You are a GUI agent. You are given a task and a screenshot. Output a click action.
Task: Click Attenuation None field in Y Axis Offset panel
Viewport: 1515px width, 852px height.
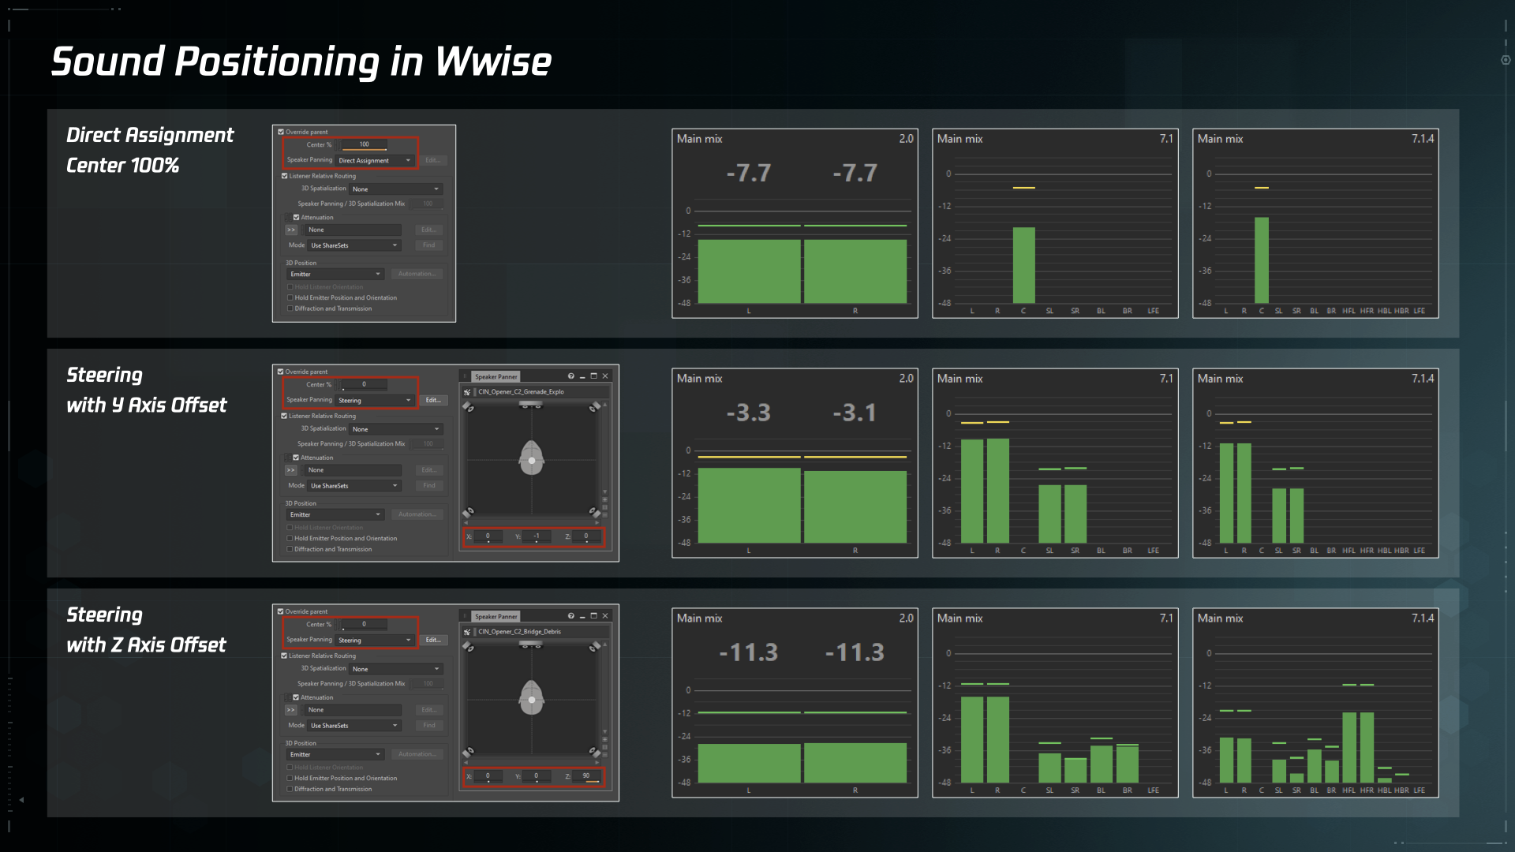(353, 470)
